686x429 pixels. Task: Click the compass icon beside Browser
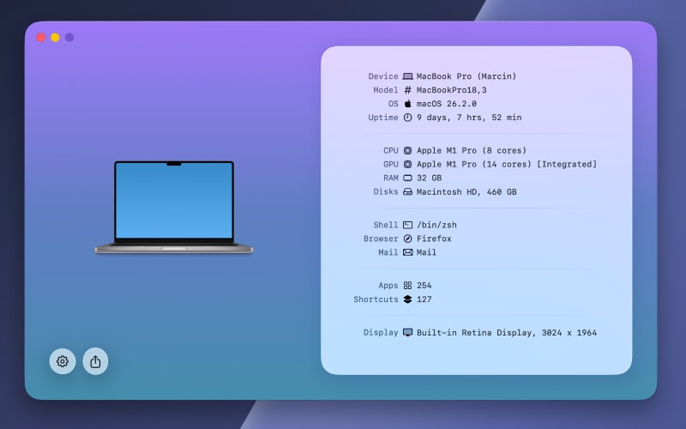407,239
